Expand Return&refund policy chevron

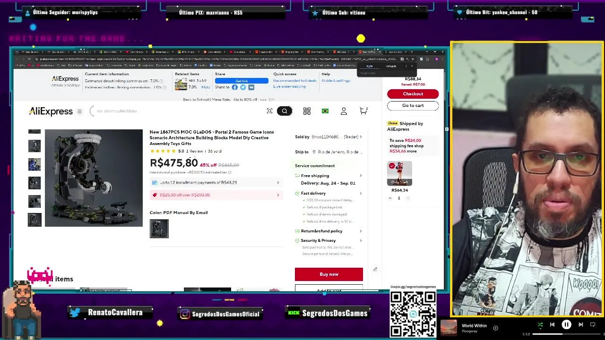pyautogui.click(x=361, y=231)
